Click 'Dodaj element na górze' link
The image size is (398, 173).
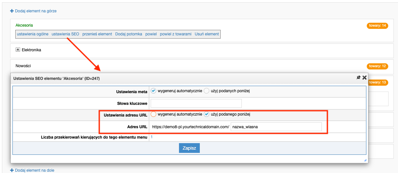[36, 11]
